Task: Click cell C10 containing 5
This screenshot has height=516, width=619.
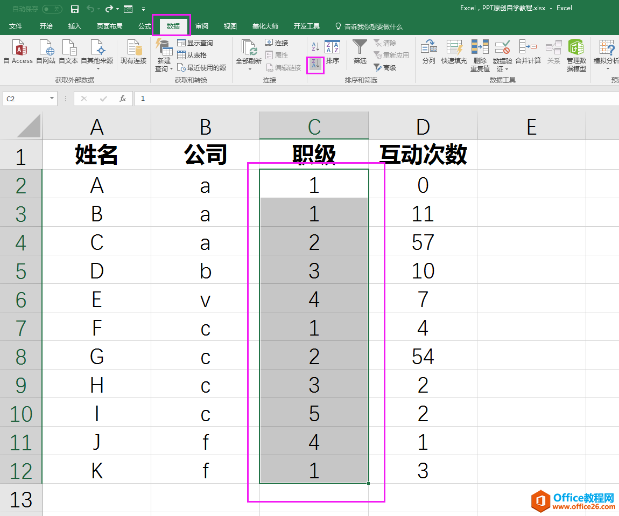Action: [314, 413]
